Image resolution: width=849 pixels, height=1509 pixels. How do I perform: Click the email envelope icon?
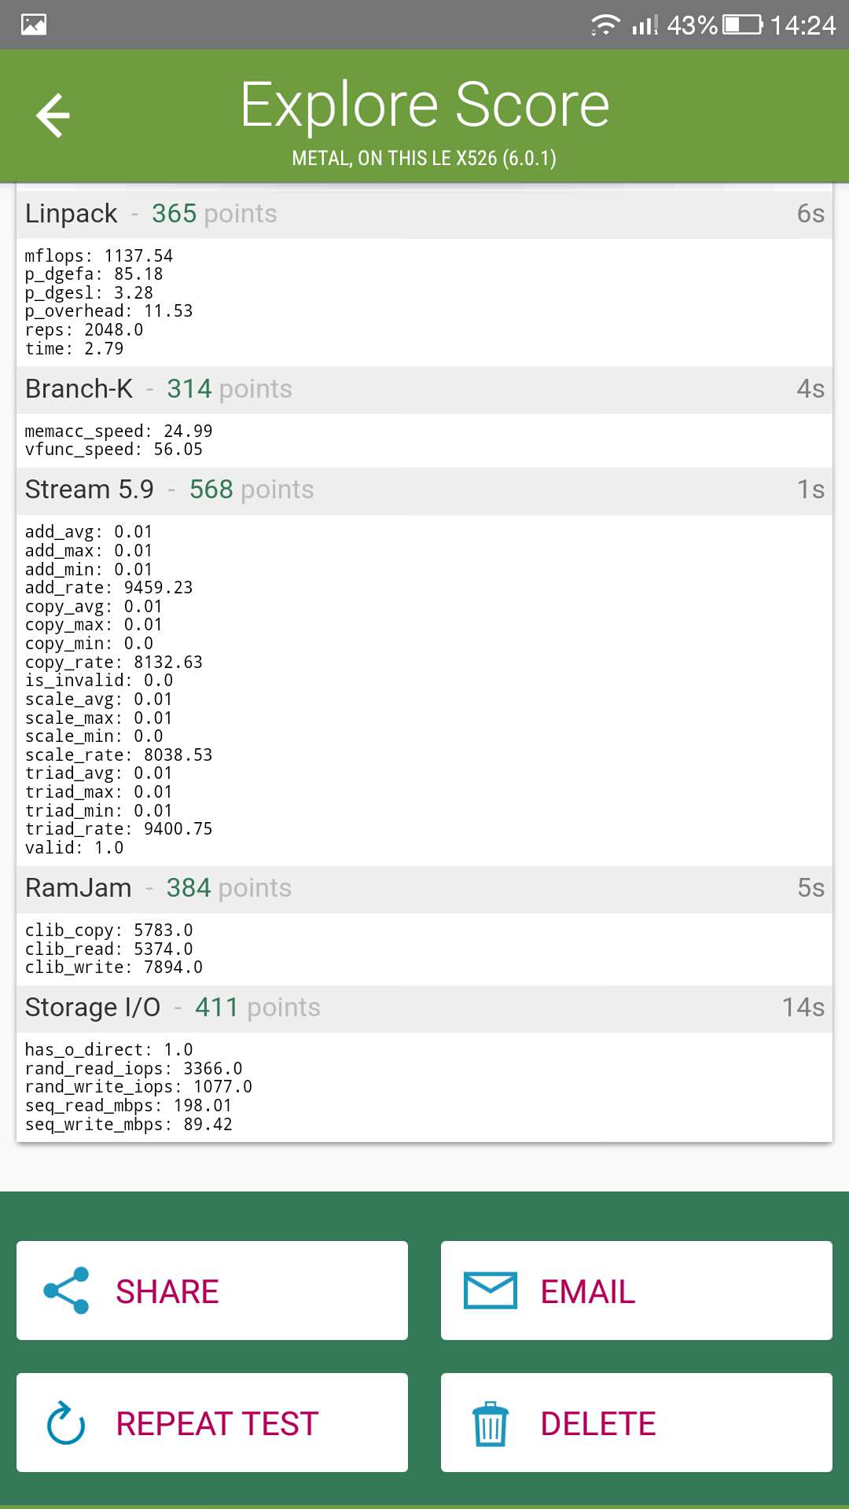[x=491, y=1291]
